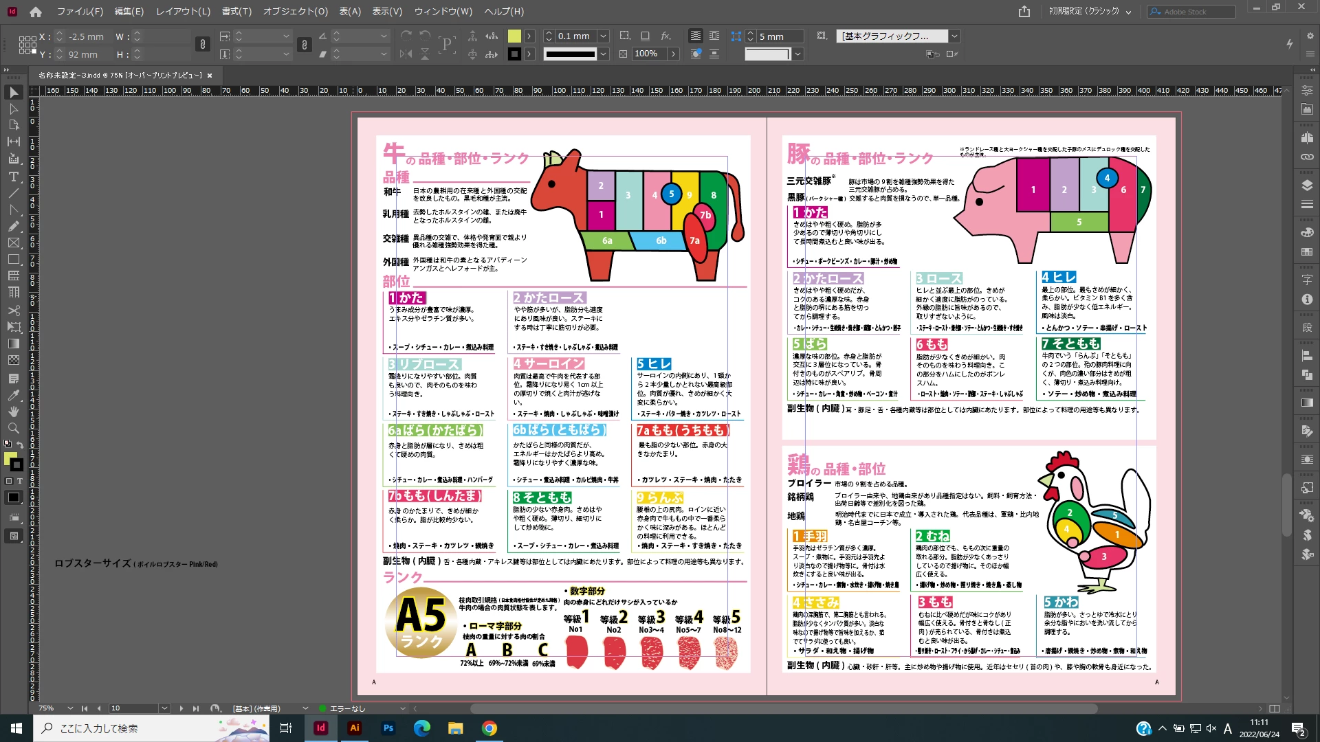The height and width of the screenshot is (742, 1320).
Task: Open the 初期設定 workspace switcher
Action: click(x=1090, y=12)
